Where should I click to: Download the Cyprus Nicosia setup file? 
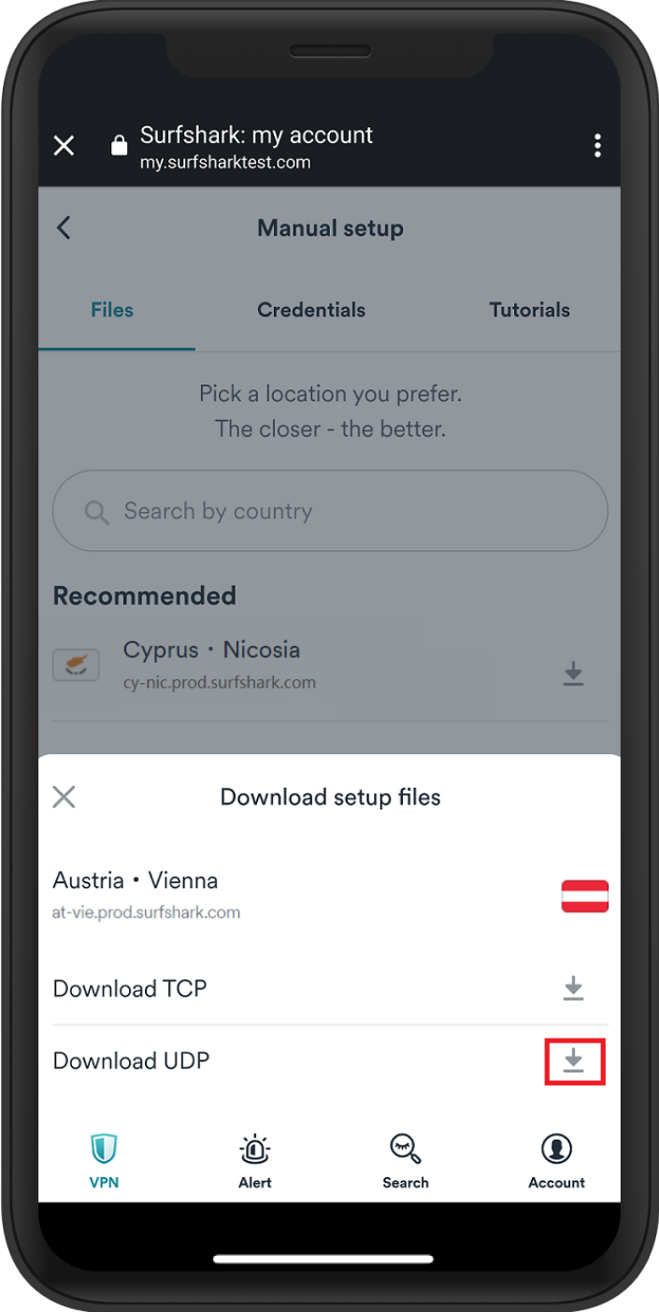[573, 674]
